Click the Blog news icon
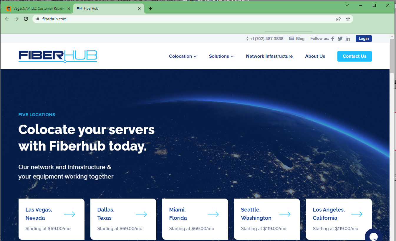Viewport: 396px width, 241px height. coord(291,39)
